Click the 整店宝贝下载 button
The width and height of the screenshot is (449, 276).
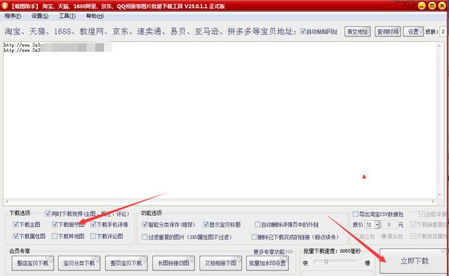point(33,263)
